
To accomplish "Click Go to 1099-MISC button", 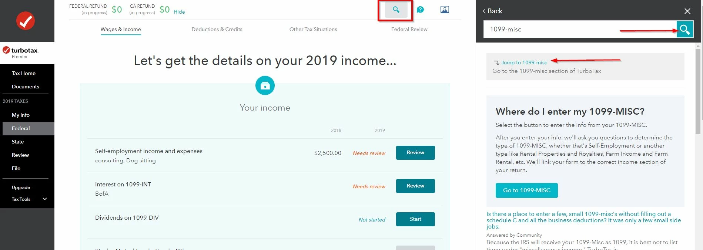I will [526, 190].
